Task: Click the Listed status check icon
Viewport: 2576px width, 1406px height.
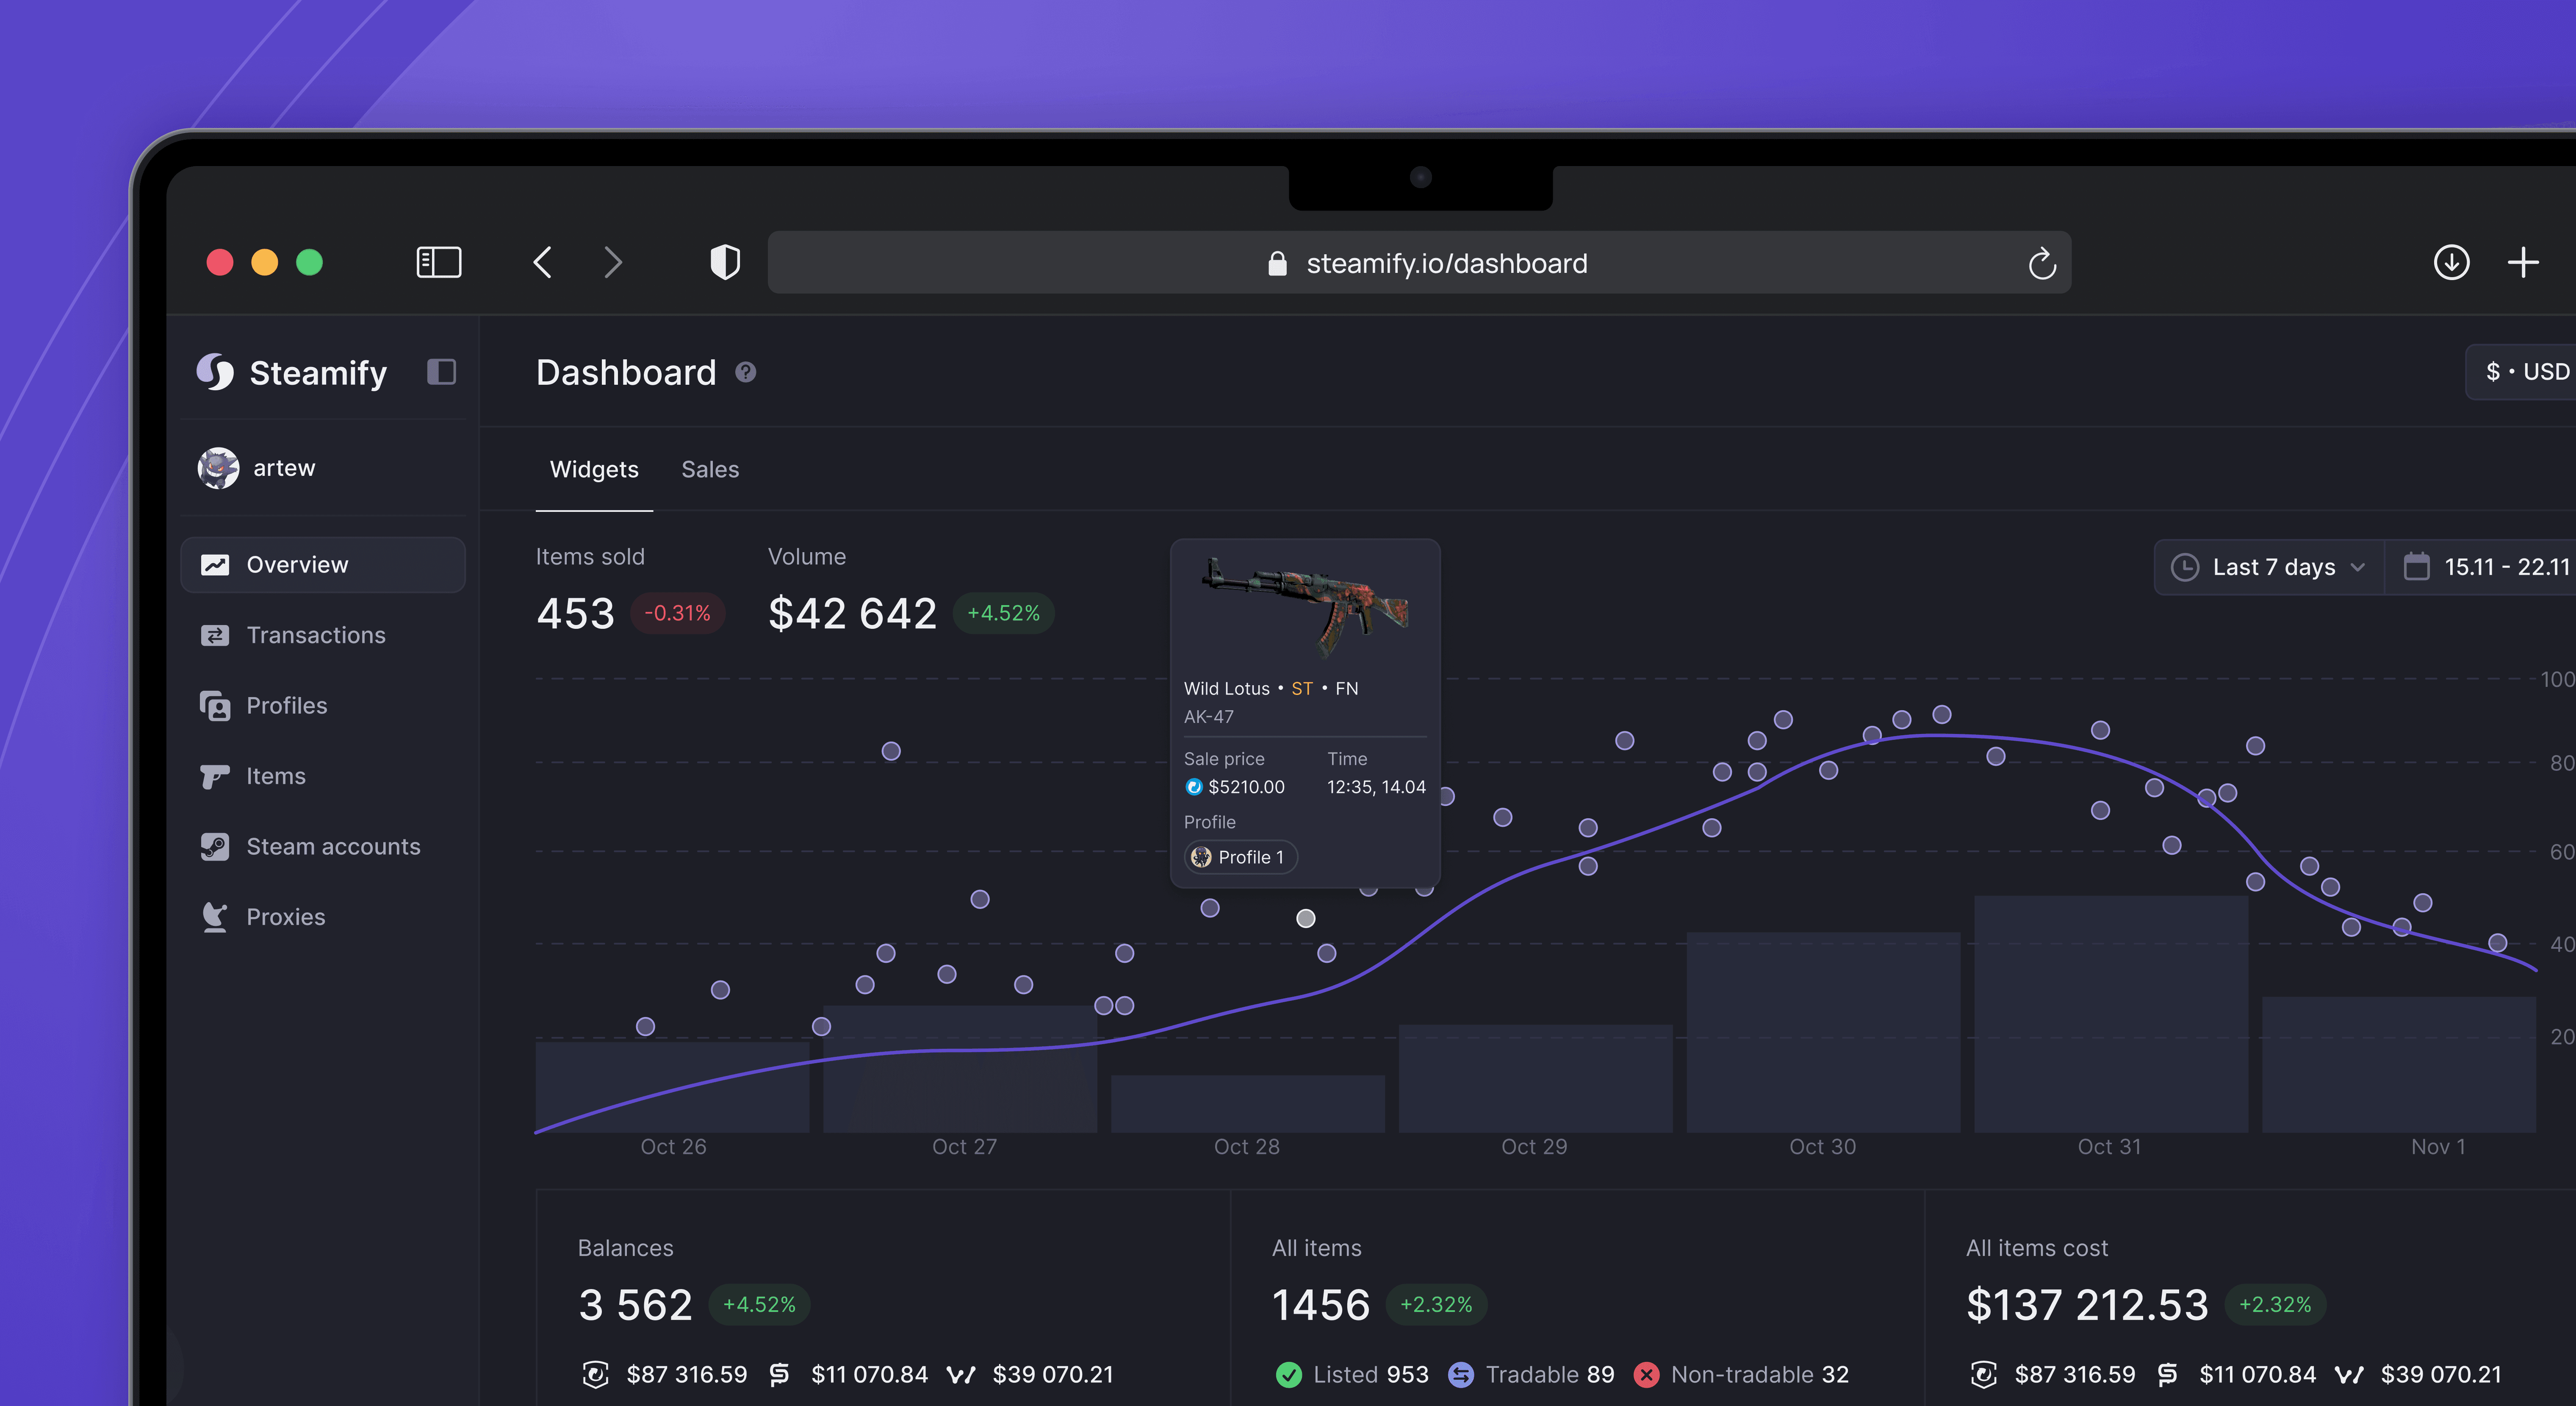Action: click(x=1289, y=1375)
